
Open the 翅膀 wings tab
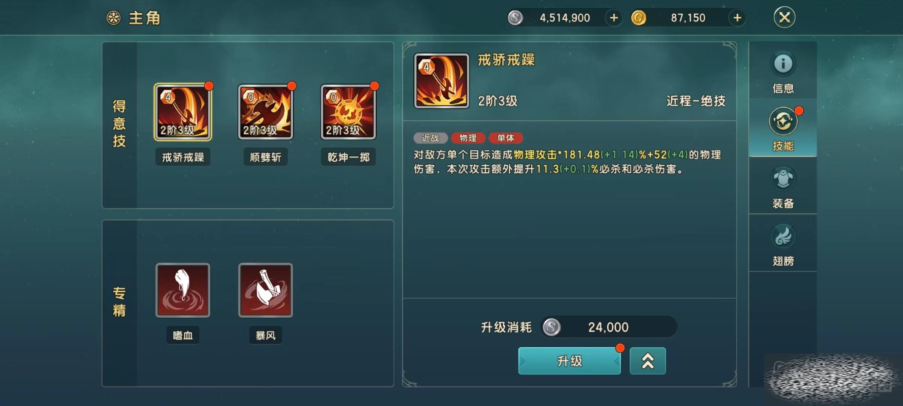tap(783, 243)
